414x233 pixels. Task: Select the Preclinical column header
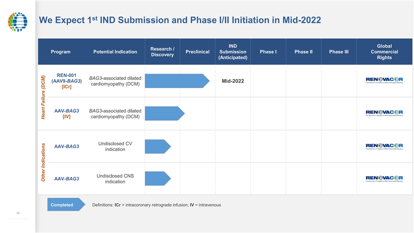pos(197,52)
